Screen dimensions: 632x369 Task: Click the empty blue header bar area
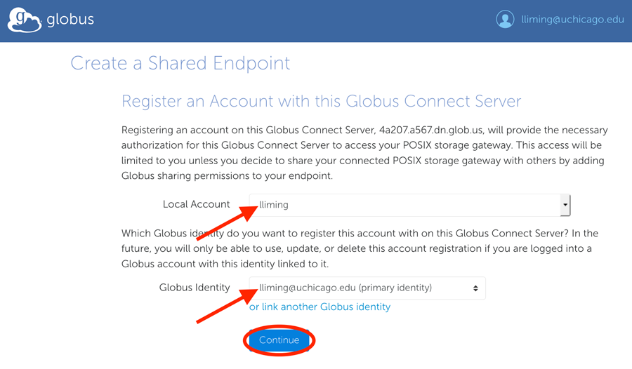[x=294, y=20]
